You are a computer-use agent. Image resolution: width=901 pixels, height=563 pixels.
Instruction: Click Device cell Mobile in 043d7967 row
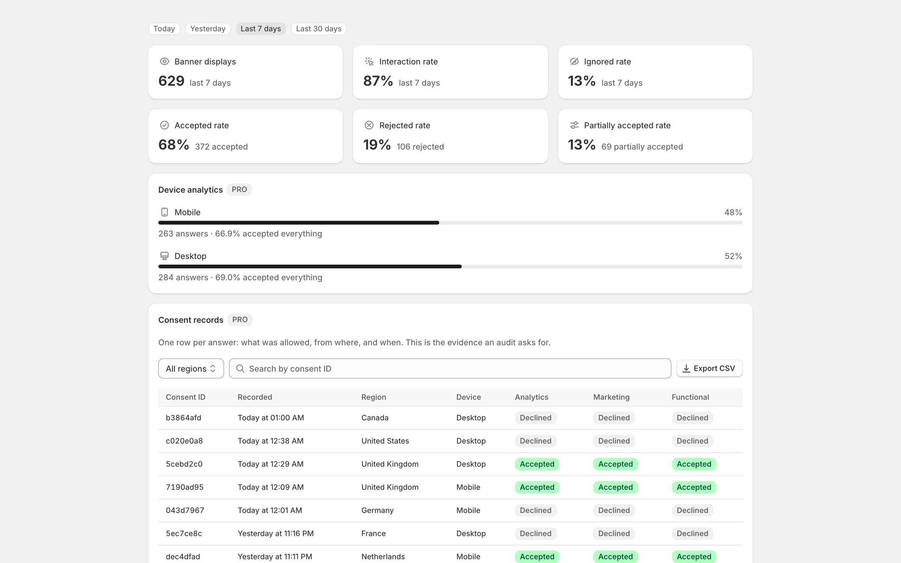(x=469, y=510)
